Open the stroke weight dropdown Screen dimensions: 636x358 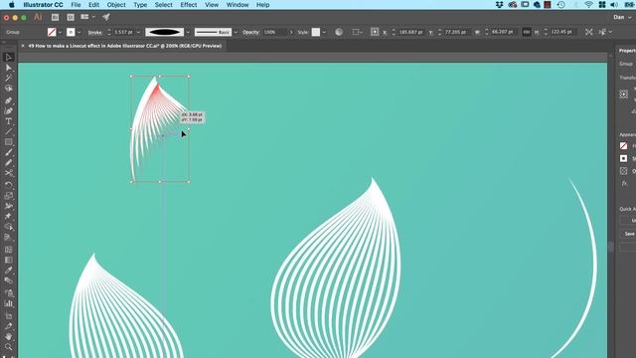coord(138,32)
